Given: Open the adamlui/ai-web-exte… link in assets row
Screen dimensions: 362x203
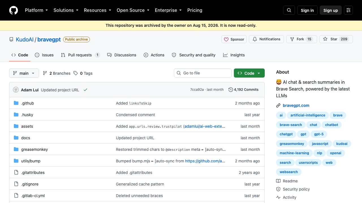Looking at the screenshot, I should pos(205,126).
